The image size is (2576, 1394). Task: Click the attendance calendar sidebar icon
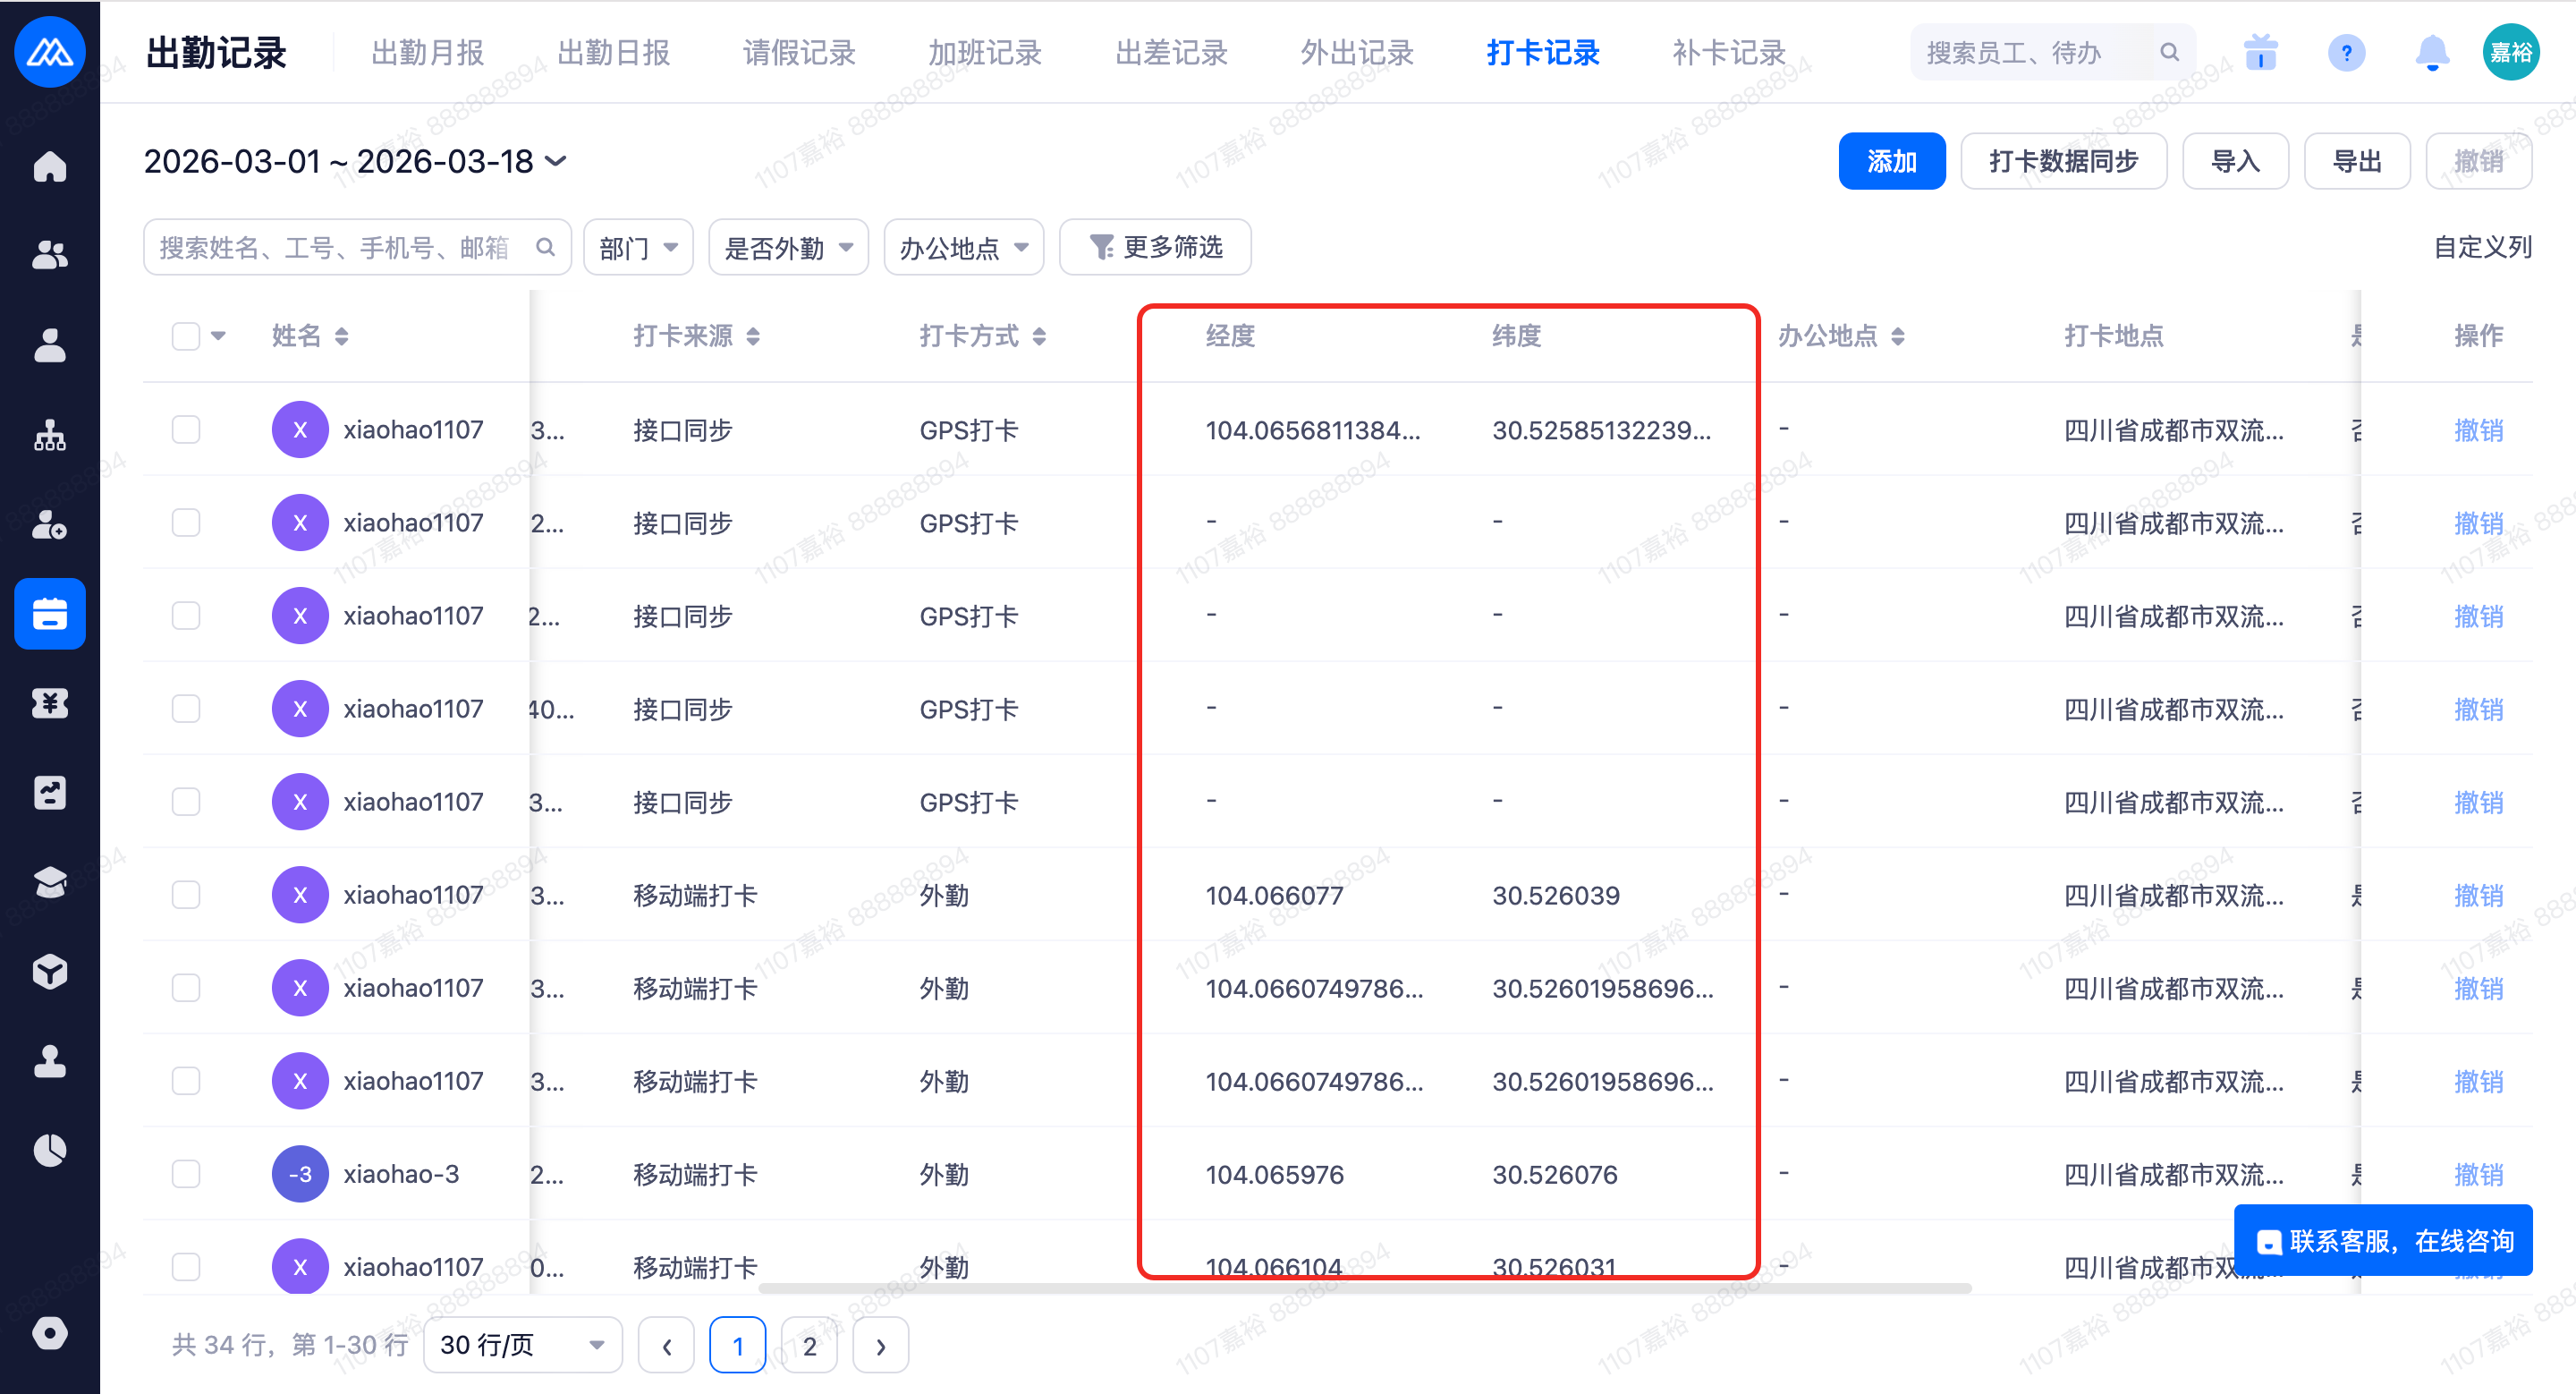(x=49, y=614)
